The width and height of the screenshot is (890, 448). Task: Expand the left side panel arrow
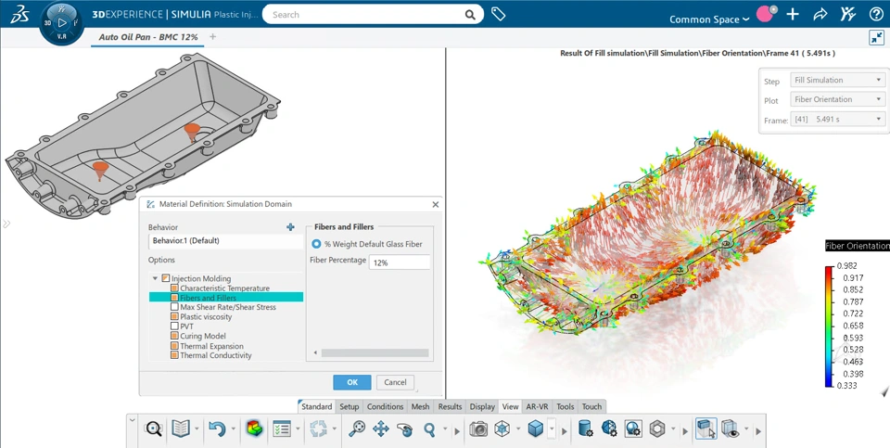pos(6,224)
